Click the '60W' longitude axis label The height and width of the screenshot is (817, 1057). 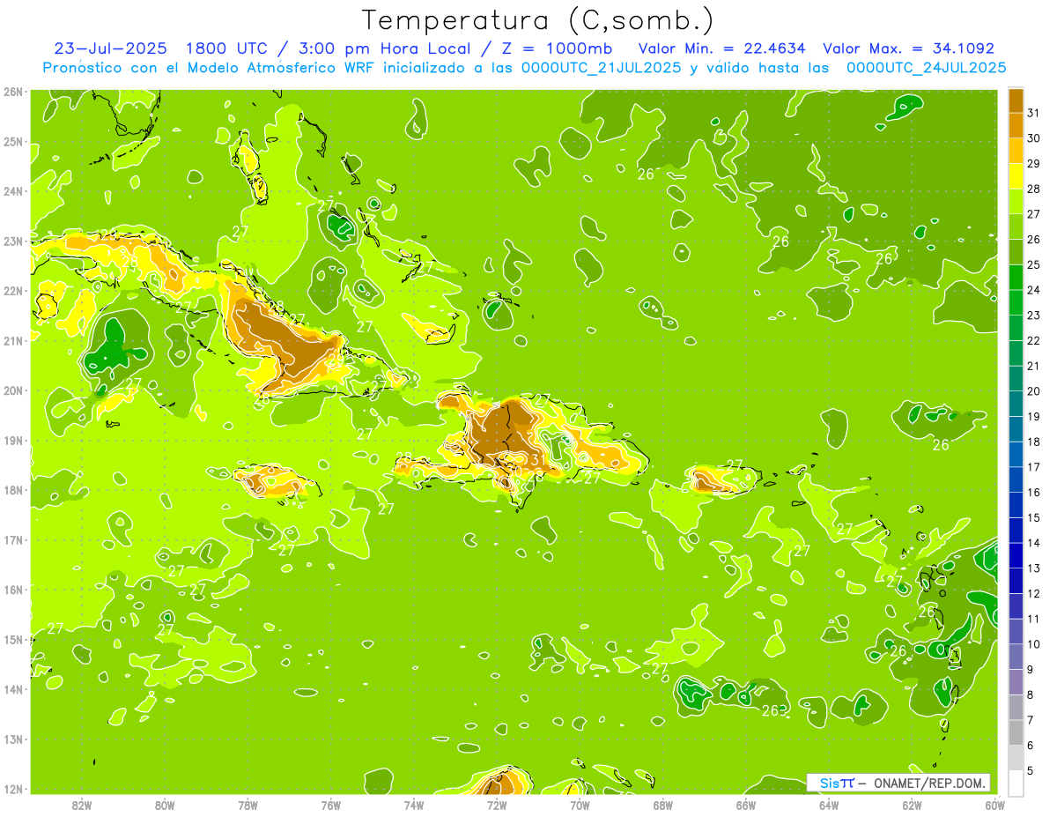[995, 806]
